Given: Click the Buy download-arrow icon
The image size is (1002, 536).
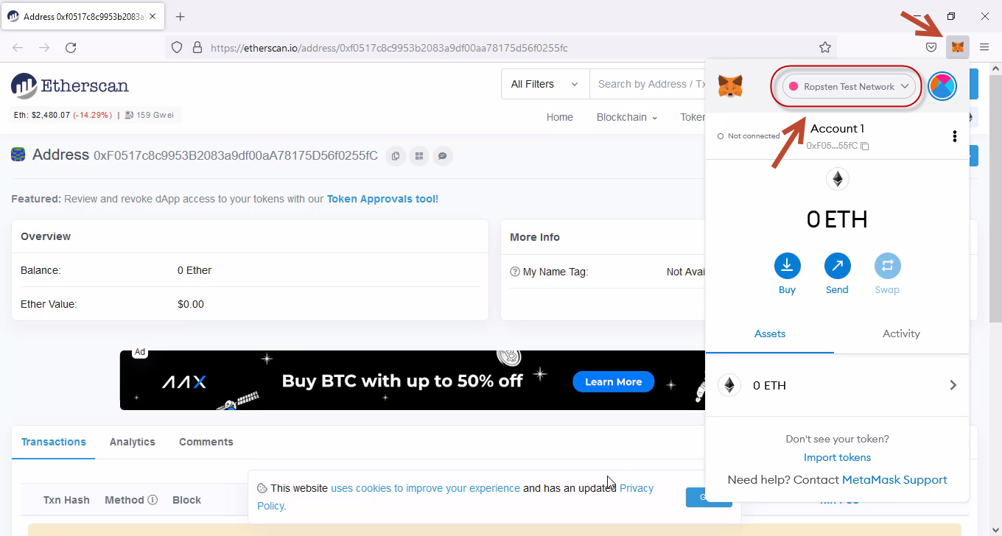Looking at the screenshot, I should [787, 266].
